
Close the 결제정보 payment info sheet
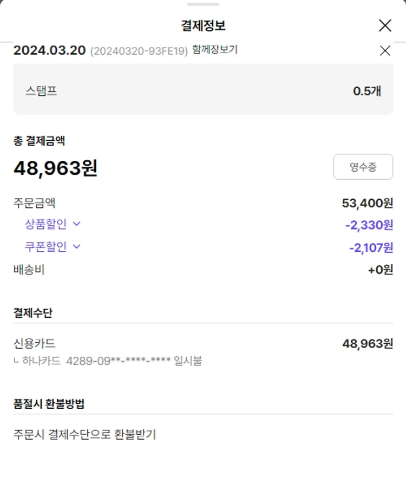(385, 25)
